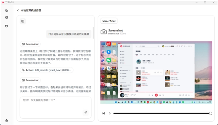
Task: Click the user message bubble about 网易云音乐
Action: 69,34
